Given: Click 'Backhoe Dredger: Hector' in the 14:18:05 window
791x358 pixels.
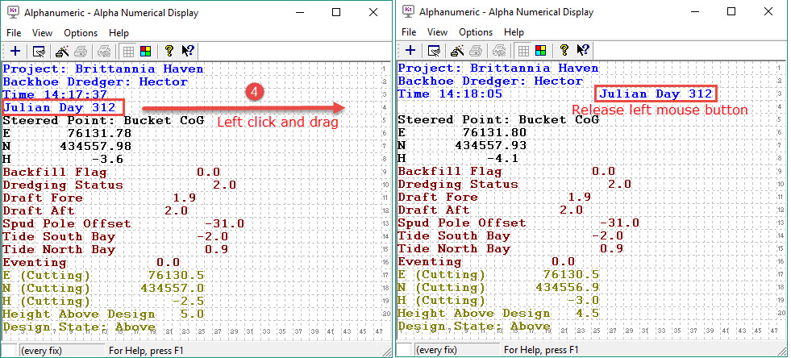Looking at the screenshot, I should tap(490, 81).
